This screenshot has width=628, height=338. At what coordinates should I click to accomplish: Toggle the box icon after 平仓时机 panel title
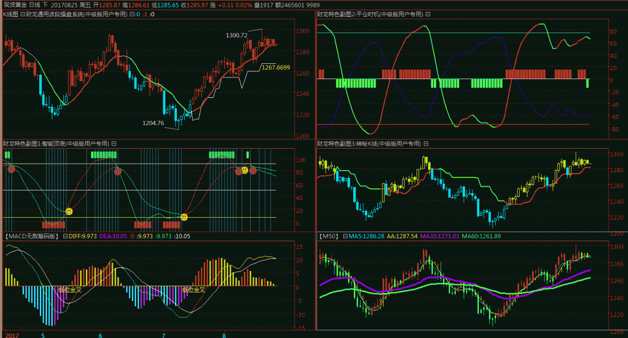pyautogui.click(x=428, y=15)
